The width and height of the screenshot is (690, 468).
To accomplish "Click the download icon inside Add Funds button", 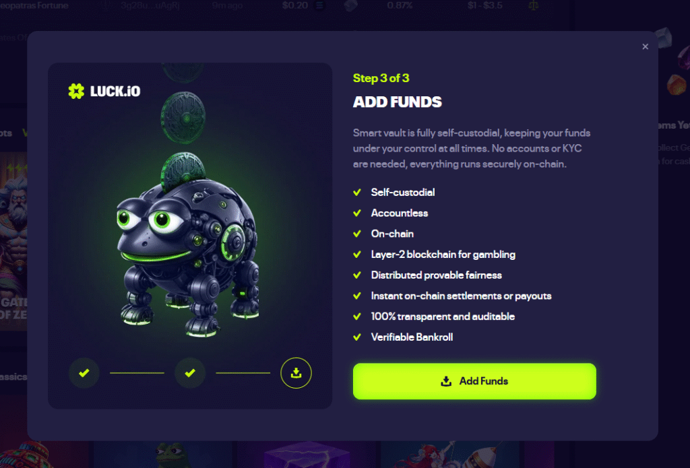I will point(446,381).
